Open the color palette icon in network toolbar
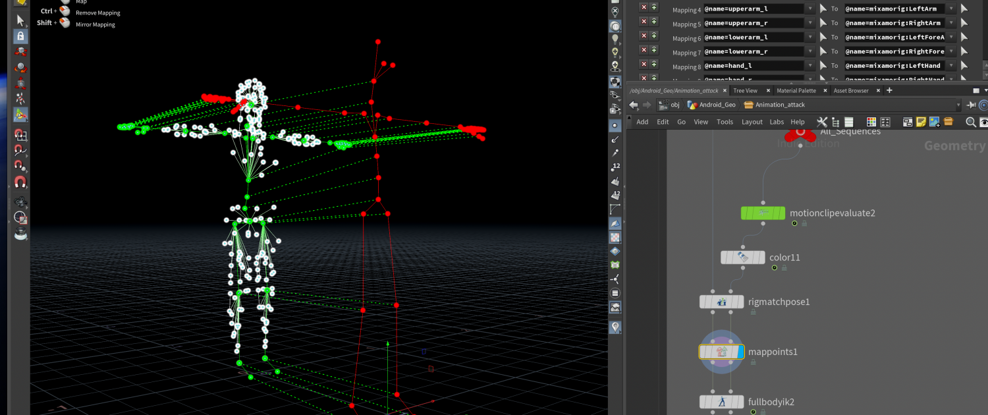The image size is (988, 415). [871, 122]
